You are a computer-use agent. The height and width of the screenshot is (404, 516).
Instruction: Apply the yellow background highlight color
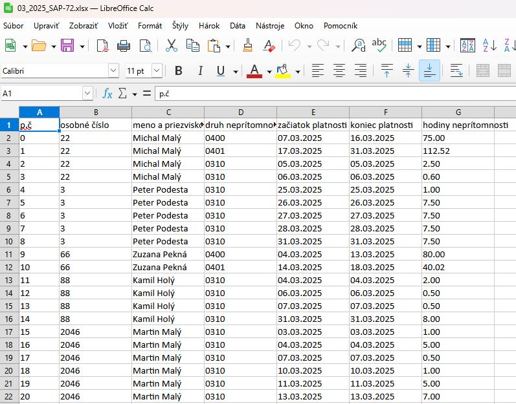pos(282,71)
